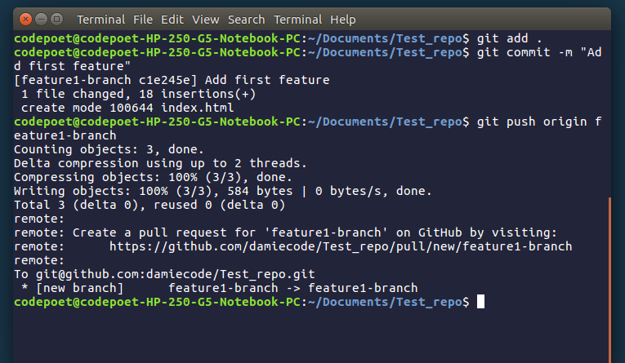Open the View menu
Image resolution: width=625 pixels, height=363 pixels.
coord(206,20)
